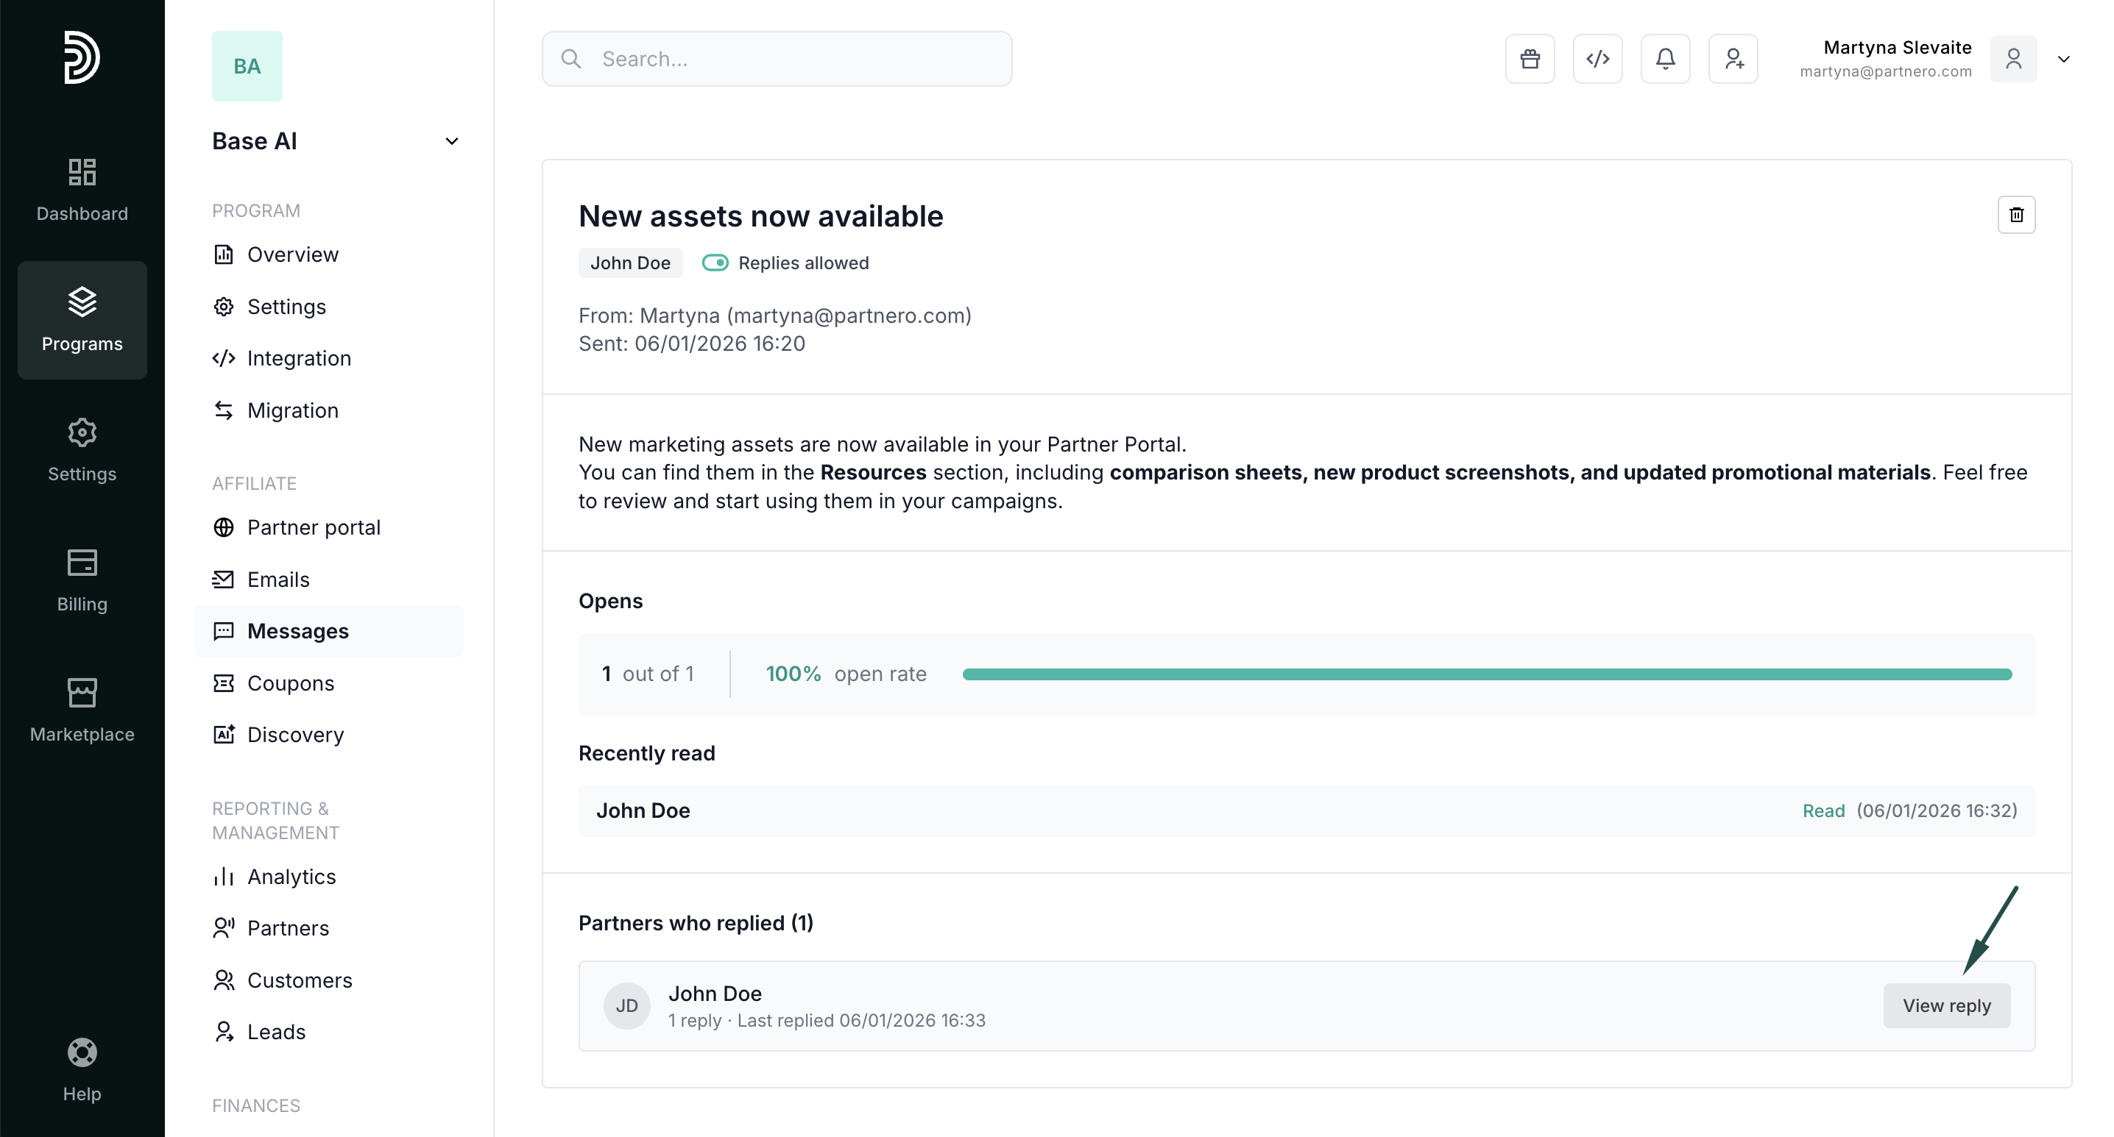Open the code integration icon in header
This screenshot has width=2114, height=1137.
[x=1597, y=59]
